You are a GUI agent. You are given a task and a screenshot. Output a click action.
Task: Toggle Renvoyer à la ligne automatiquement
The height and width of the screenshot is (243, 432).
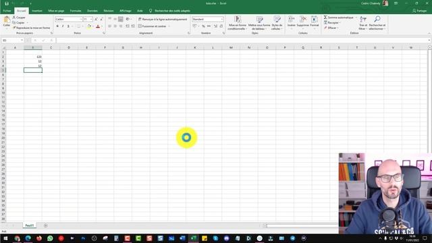163,20
